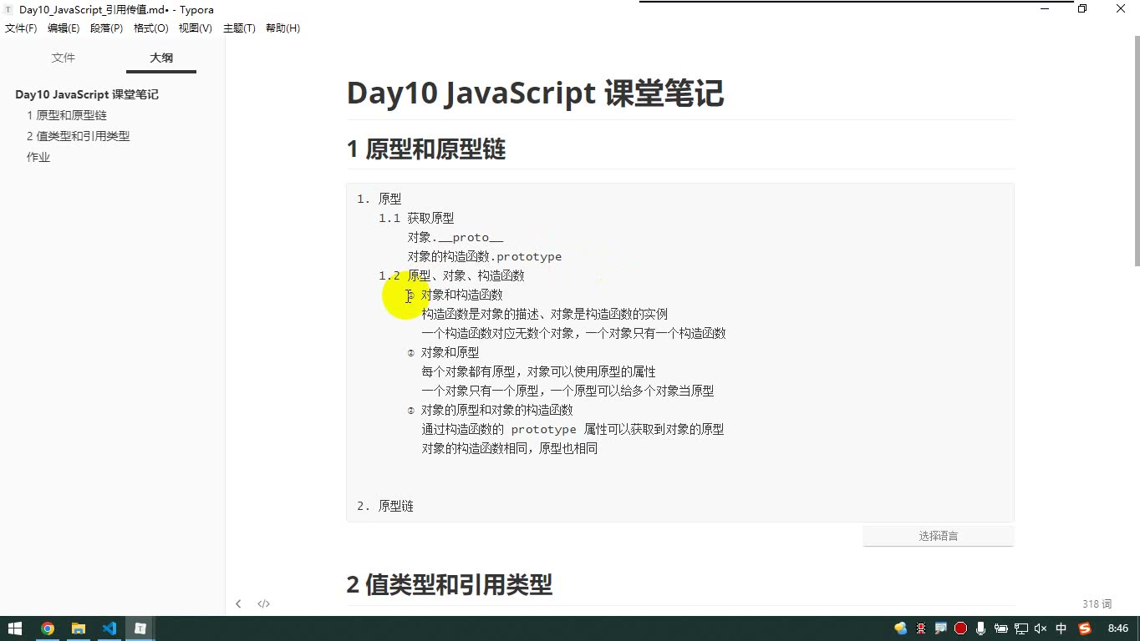Click the heading 1 原型和原型链

[x=426, y=149]
